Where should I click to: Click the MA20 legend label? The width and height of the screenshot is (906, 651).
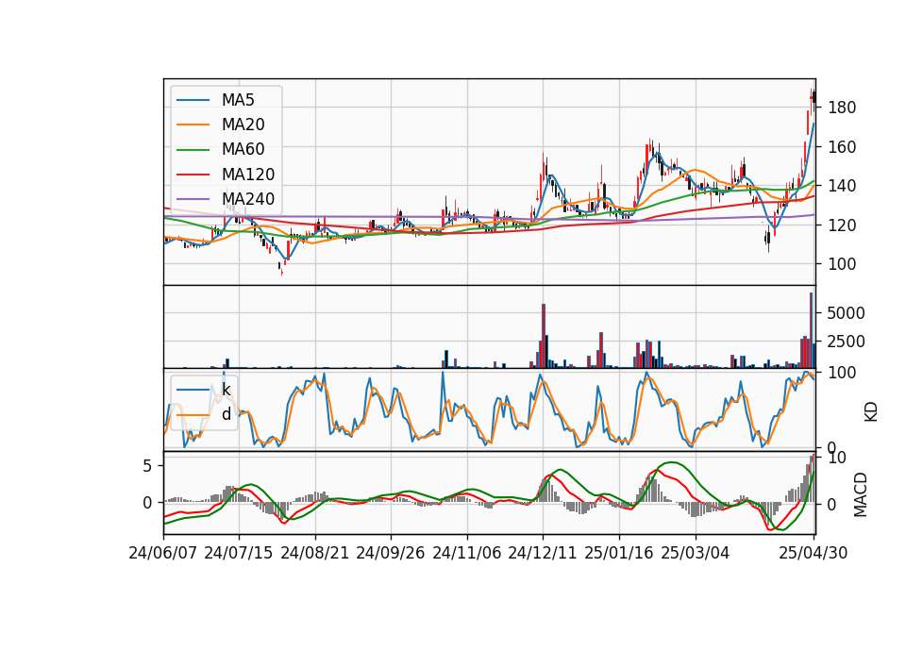(243, 125)
